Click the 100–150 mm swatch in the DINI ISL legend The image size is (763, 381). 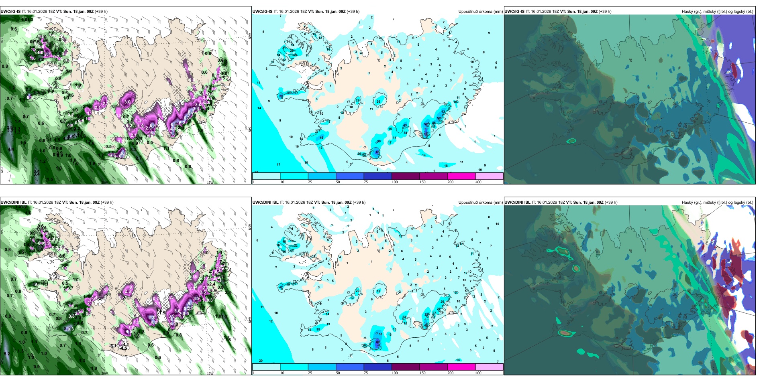pyautogui.click(x=406, y=367)
